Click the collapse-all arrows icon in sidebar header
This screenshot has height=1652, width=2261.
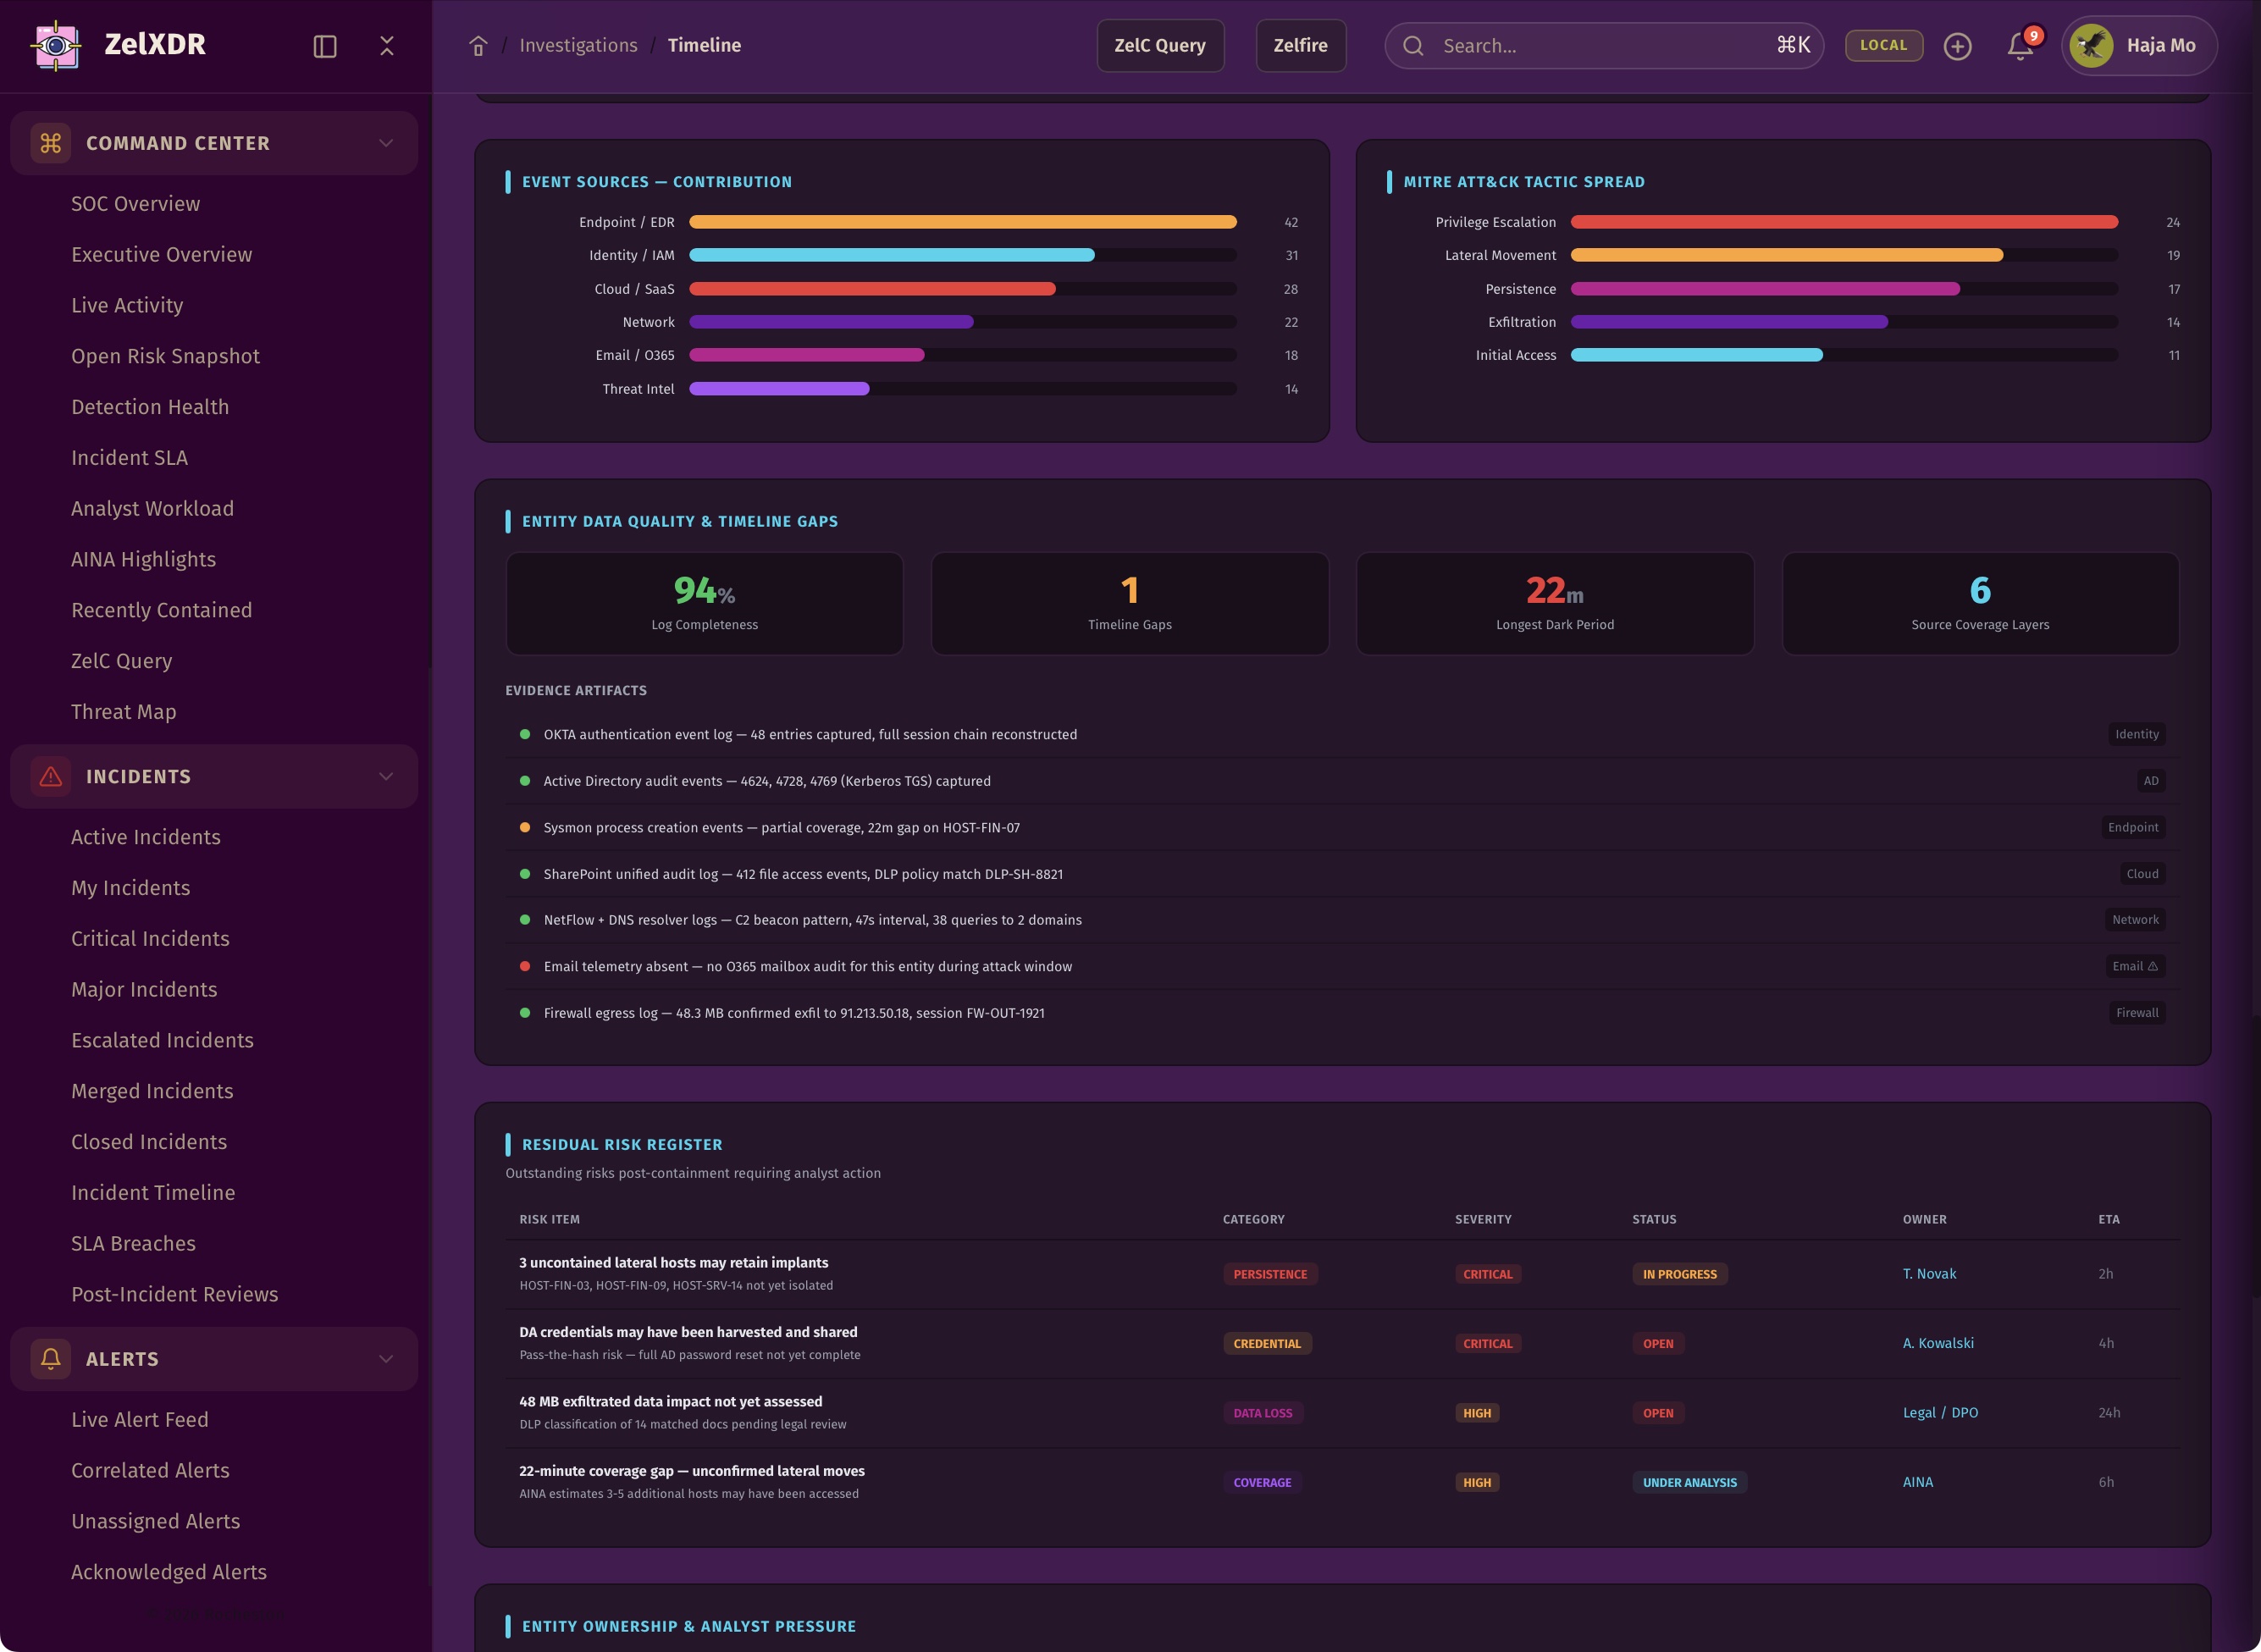click(x=387, y=46)
